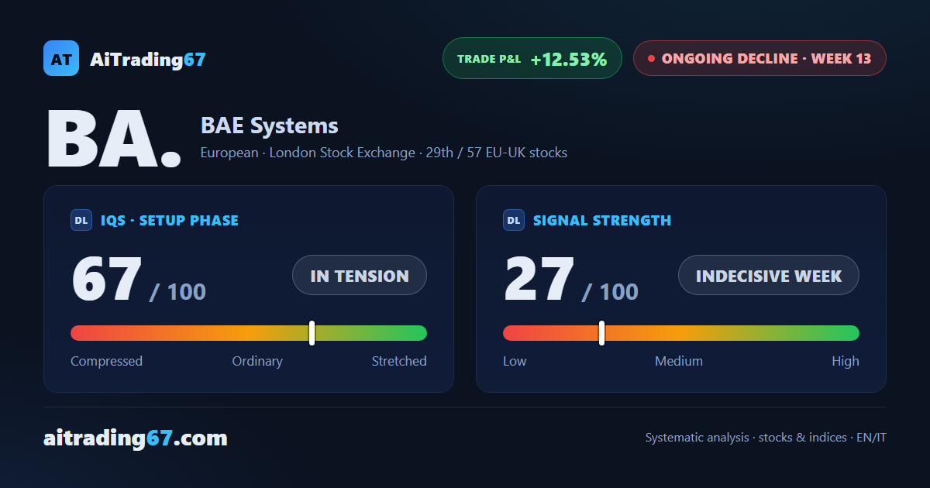
Task: Click the AiTrading67 brand name
Action: (148, 59)
